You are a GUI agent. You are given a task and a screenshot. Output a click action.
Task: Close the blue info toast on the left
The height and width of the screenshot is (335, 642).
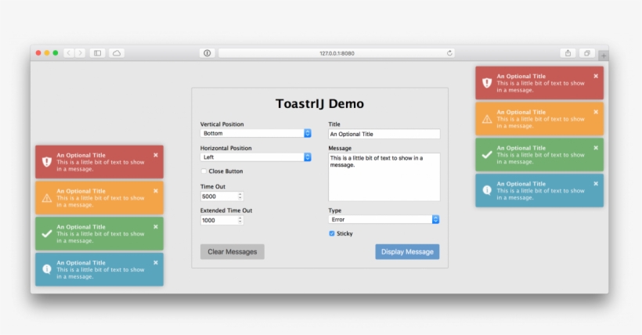[x=156, y=262]
